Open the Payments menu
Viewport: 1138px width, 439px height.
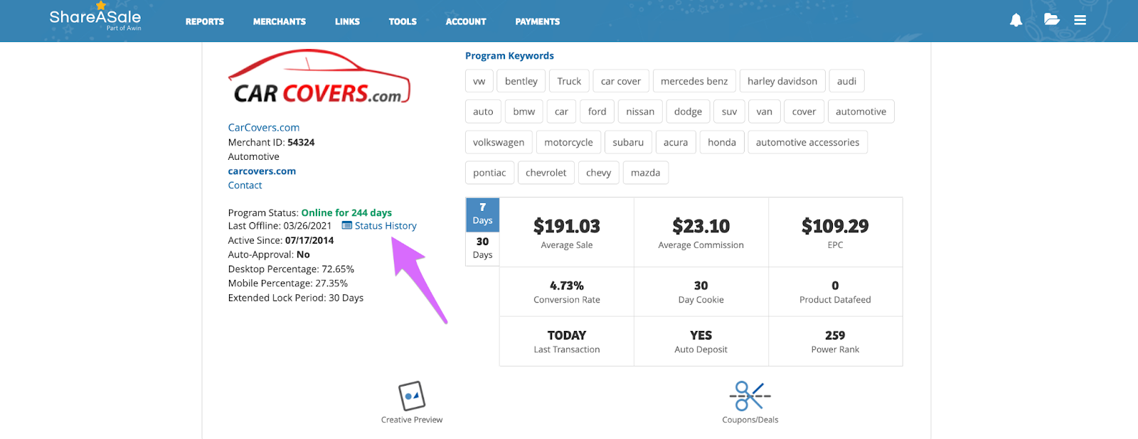click(538, 21)
